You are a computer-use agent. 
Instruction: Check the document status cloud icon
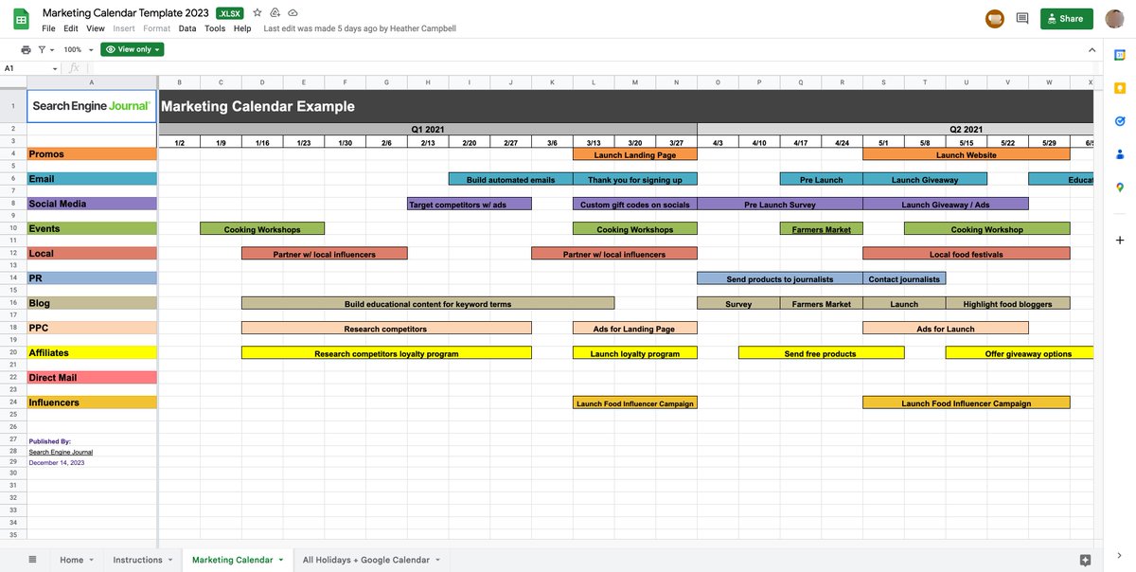coord(291,11)
